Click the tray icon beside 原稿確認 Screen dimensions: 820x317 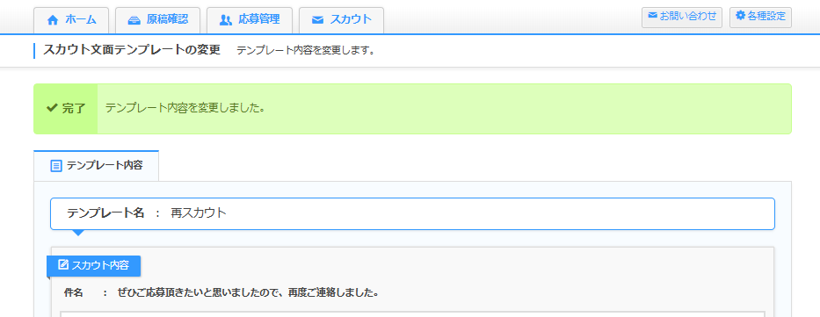134,20
